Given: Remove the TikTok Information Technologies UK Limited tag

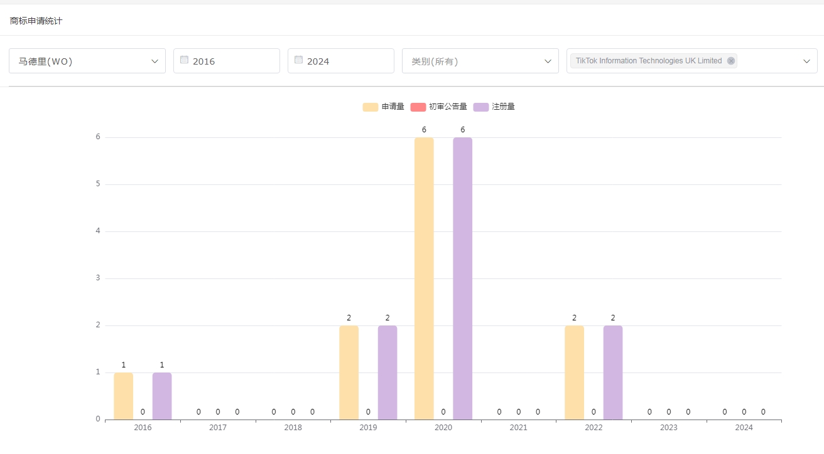Looking at the screenshot, I should (x=730, y=61).
